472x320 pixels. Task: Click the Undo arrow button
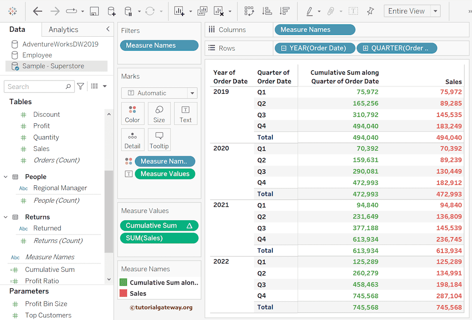pos(38,10)
